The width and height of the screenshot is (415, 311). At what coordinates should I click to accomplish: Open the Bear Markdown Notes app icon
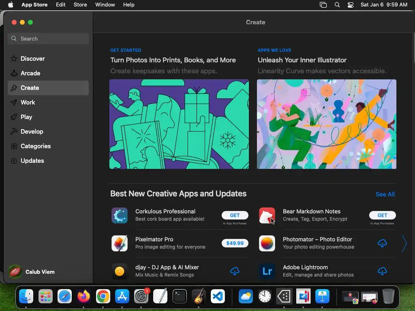[x=267, y=215]
